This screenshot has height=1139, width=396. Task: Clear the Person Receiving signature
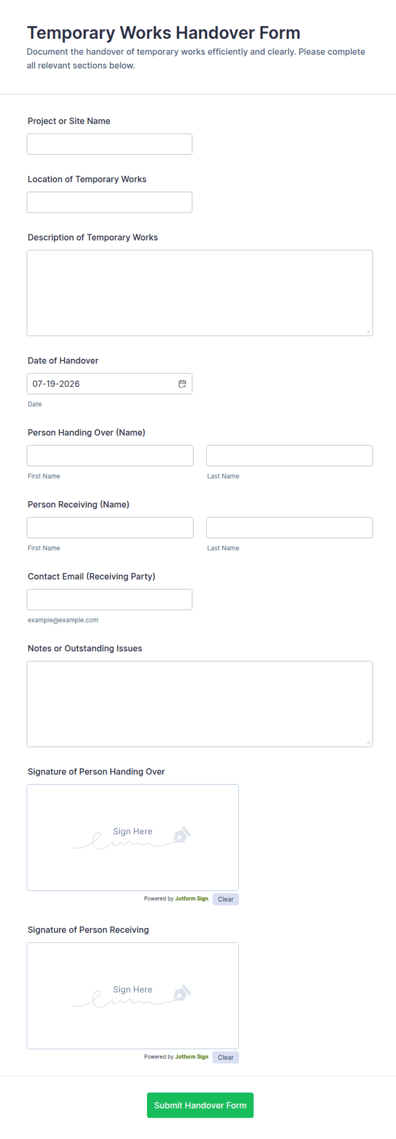pos(225,1057)
